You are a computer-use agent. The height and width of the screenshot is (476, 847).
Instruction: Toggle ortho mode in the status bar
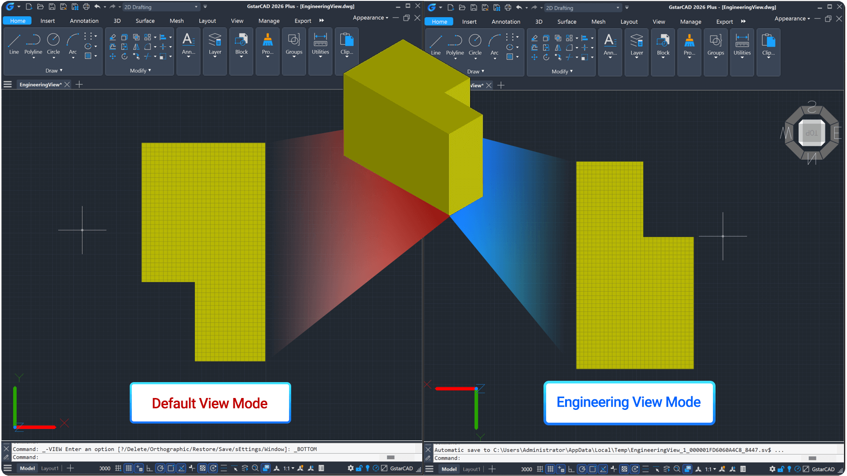pos(150,468)
